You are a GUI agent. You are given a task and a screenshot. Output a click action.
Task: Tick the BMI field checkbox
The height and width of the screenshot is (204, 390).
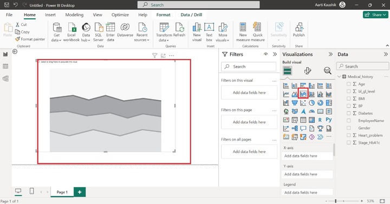[349, 98]
